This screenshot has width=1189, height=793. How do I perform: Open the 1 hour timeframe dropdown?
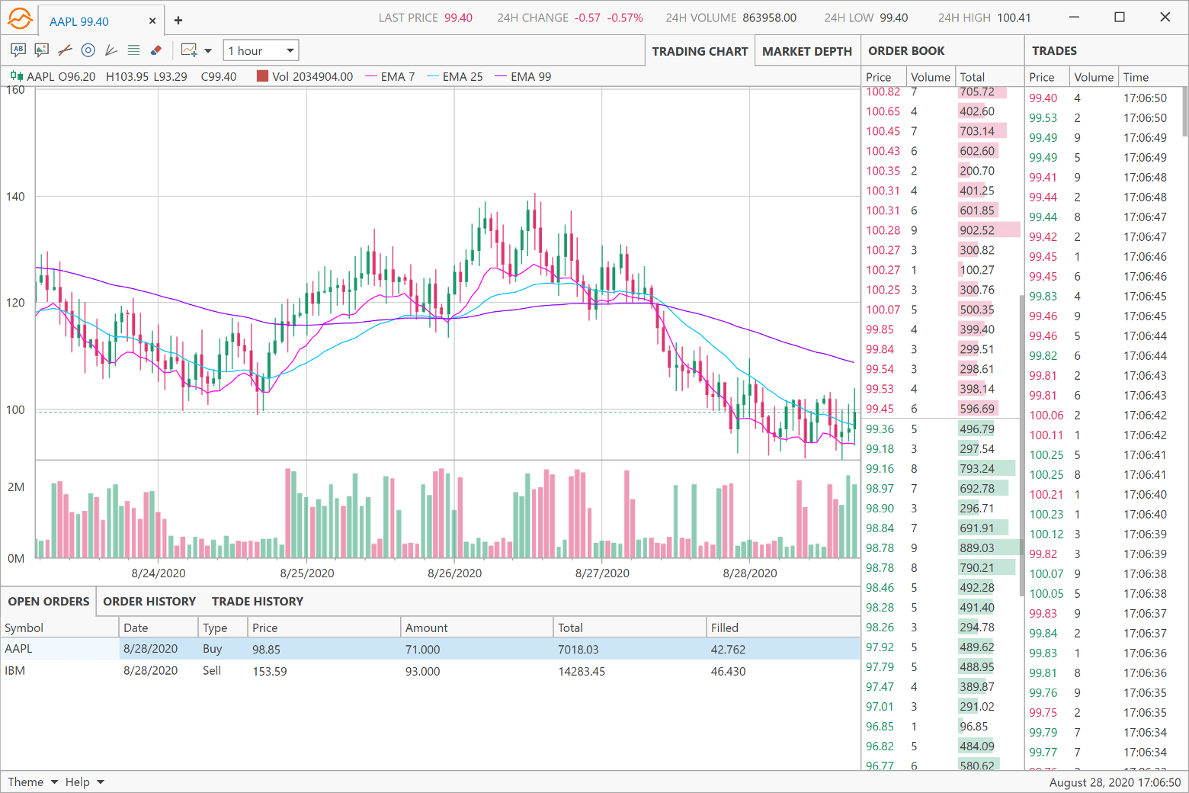tap(261, 50)
